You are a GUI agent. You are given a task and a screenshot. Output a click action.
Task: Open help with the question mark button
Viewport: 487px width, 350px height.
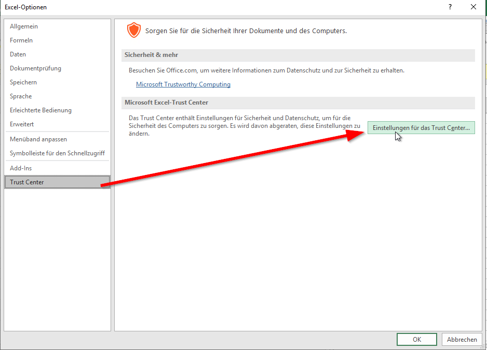[450, 7]
